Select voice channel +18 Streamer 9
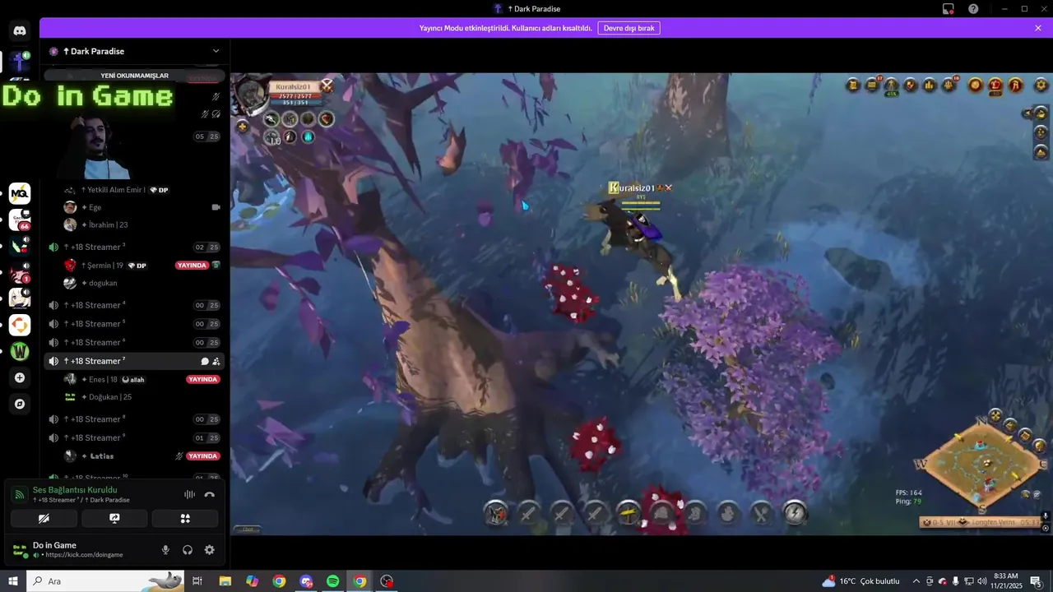Screen dimensions: 1053x592 (136, 437)
